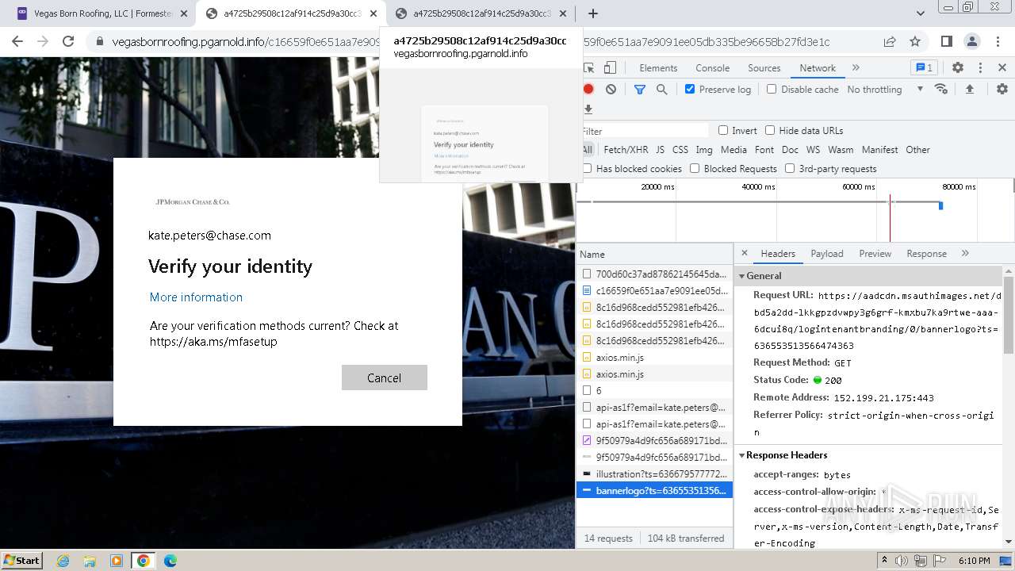Click the network timeline overview
Viewport: 1015px width, 571px height.
[795, 210]
